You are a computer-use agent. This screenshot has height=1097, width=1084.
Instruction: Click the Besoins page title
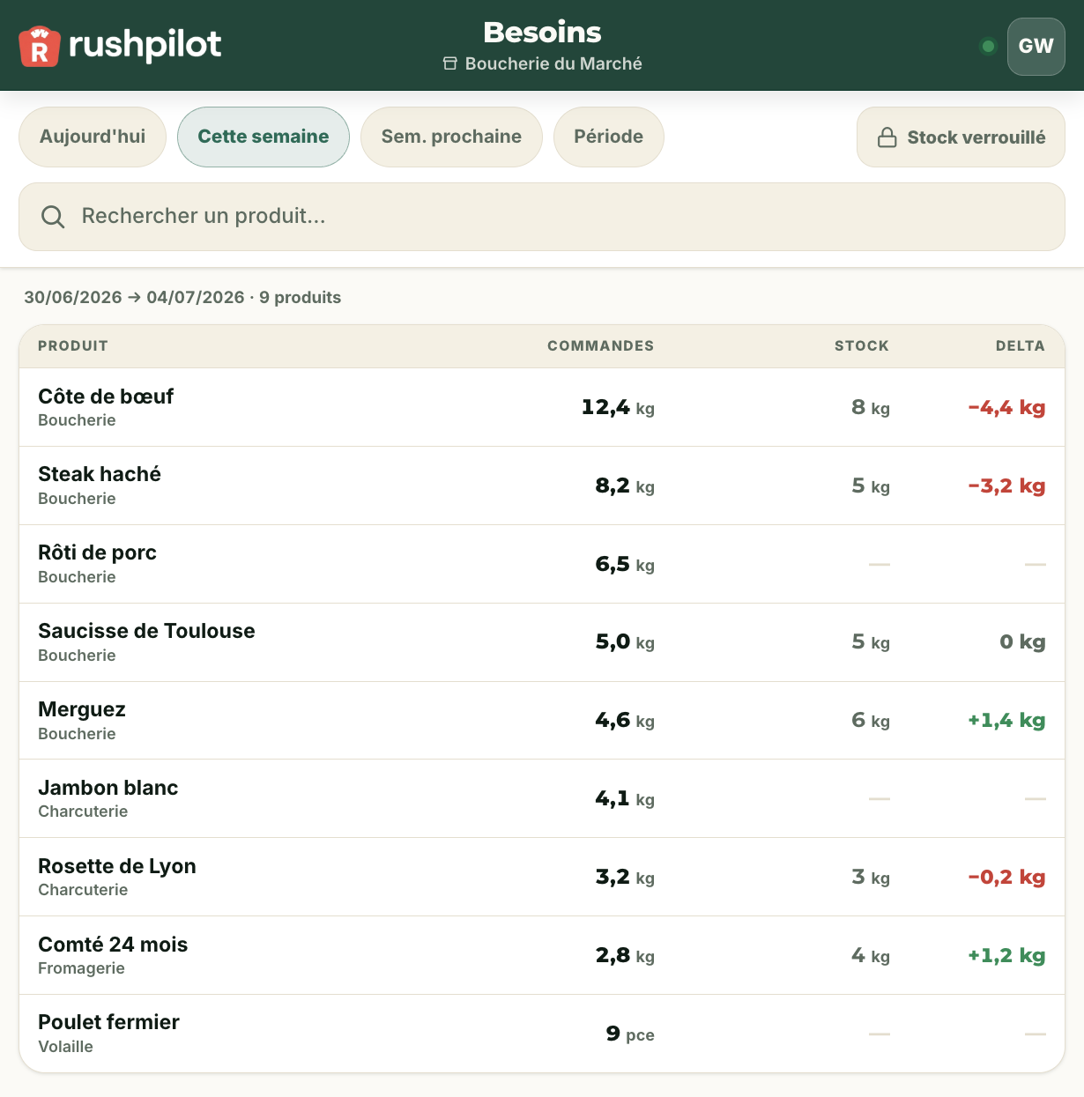(542, 33)
